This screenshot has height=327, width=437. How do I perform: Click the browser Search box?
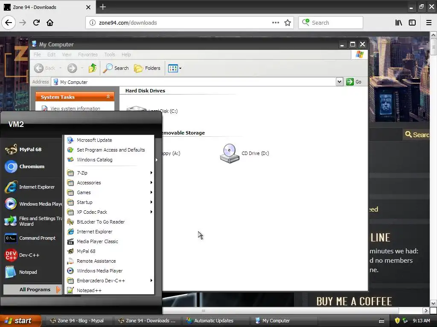pyautogui.click(x=331, y=23)
